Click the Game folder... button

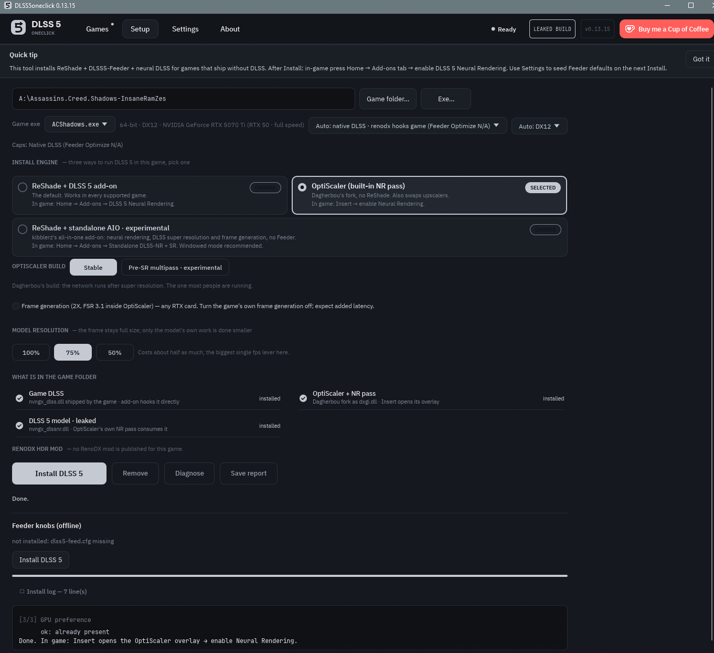(x=388, y=99)
